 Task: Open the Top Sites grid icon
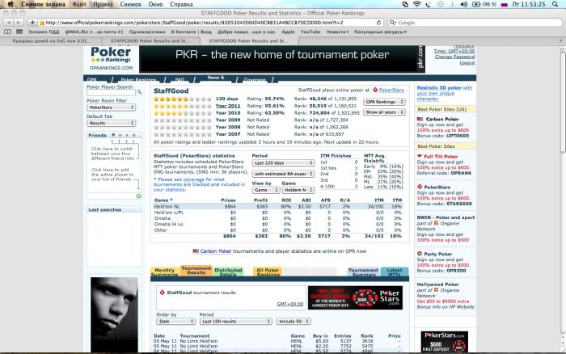click(19, 32)
